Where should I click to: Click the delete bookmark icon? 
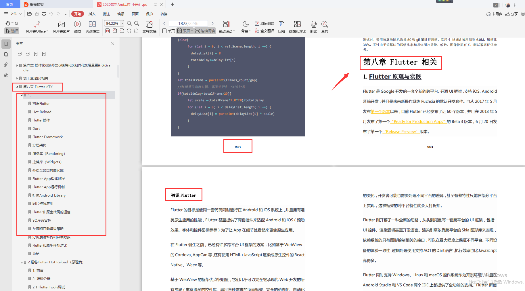[x=44, y=54]
